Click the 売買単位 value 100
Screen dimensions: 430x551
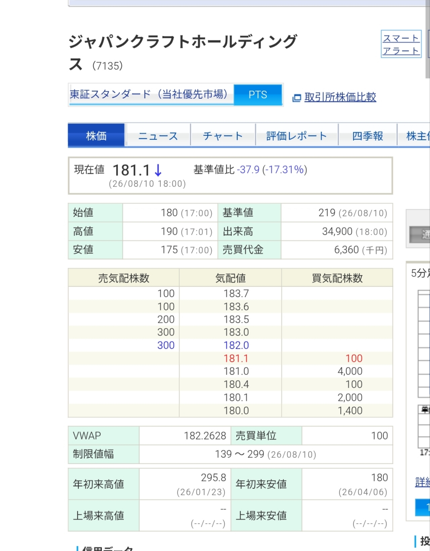379,436
